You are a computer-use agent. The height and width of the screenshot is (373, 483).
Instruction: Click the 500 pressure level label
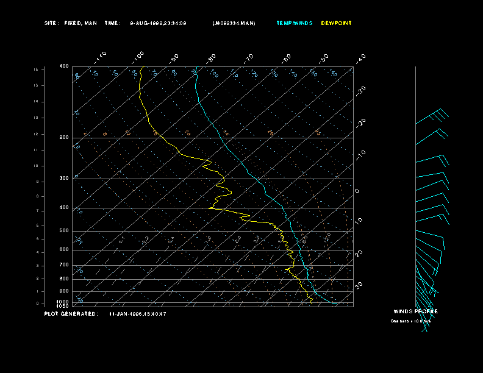[64, 231]
